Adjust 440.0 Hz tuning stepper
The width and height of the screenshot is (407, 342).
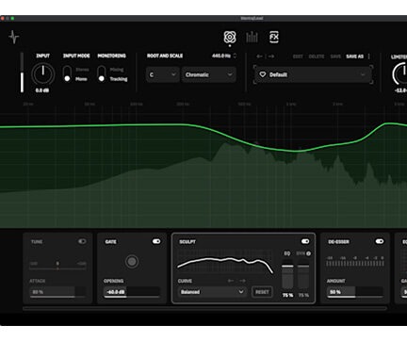pos(235,56)
